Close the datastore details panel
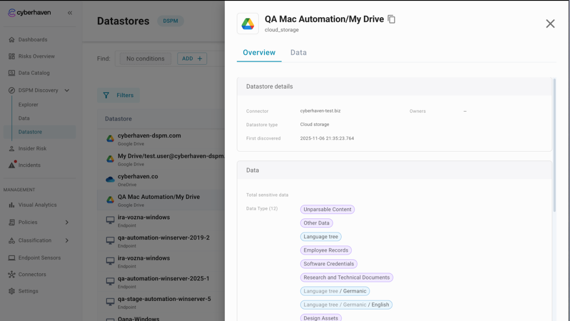The image size is (570, 321). tap(550, 24)
